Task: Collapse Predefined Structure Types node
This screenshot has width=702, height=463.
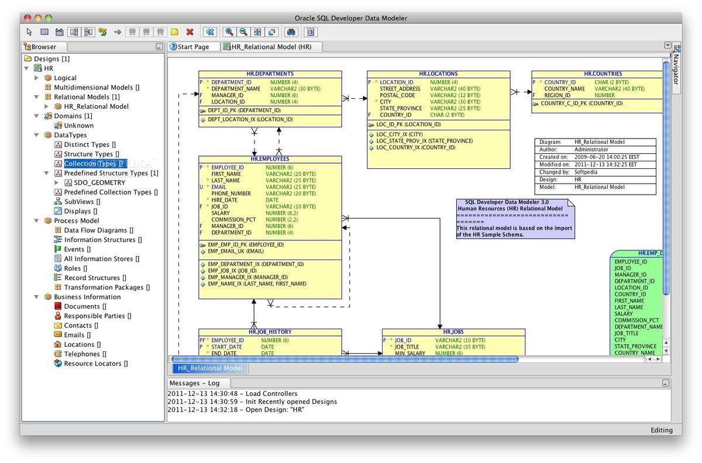Action: [46, 173]
